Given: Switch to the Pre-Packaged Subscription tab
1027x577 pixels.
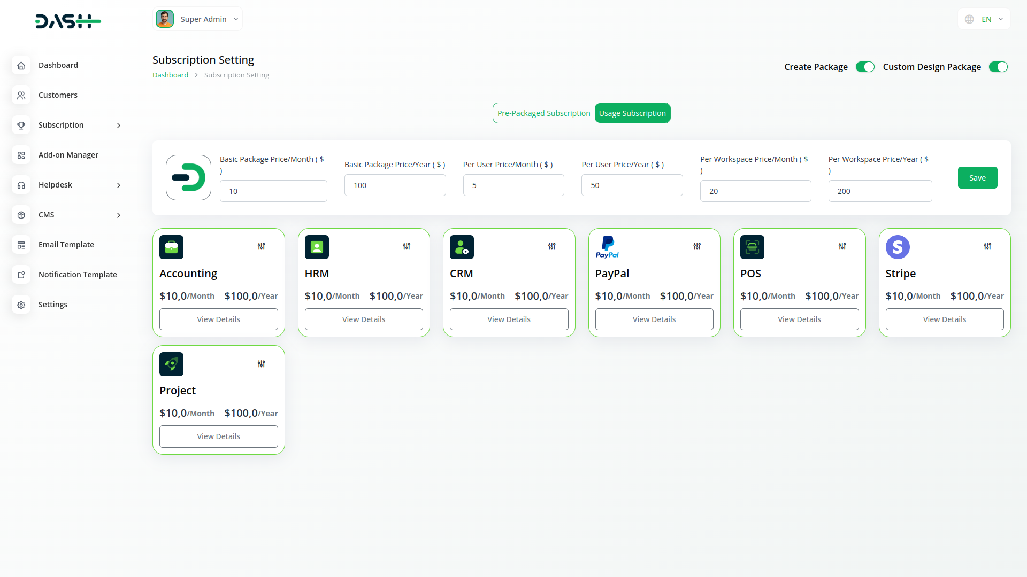Looking at the screenshot, I should point(543,113).
